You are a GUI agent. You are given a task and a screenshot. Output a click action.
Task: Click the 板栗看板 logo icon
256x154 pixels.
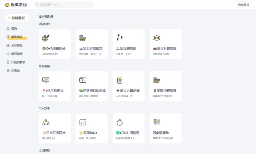click(x=7, y=5)
